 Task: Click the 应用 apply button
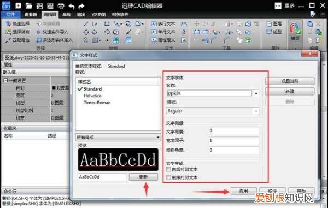click(243, 191)
